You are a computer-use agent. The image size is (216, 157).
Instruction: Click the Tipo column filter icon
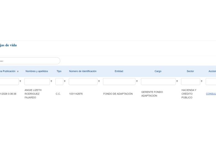coord(65,81)
